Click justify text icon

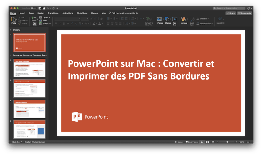click(x=120, y=24)
